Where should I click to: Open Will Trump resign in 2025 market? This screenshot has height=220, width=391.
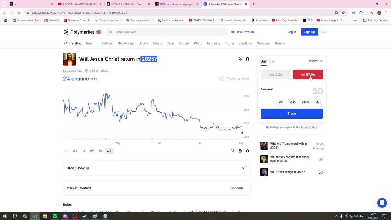point(292,172)
